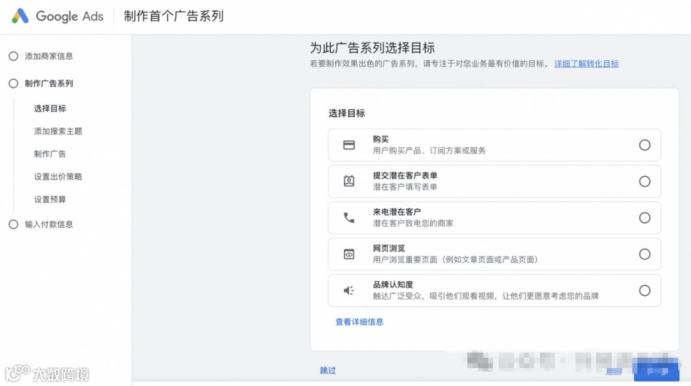Click the form icon for 提交潜在客户表单

(x=349, y=181)
